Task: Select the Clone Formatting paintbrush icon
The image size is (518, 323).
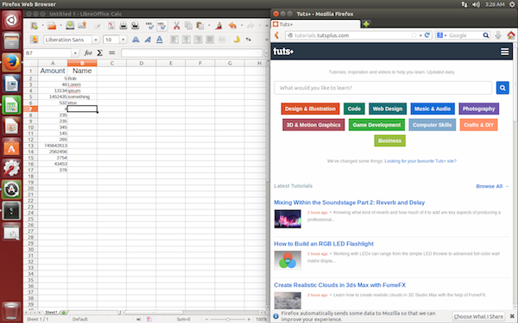Action: point(218,25)
